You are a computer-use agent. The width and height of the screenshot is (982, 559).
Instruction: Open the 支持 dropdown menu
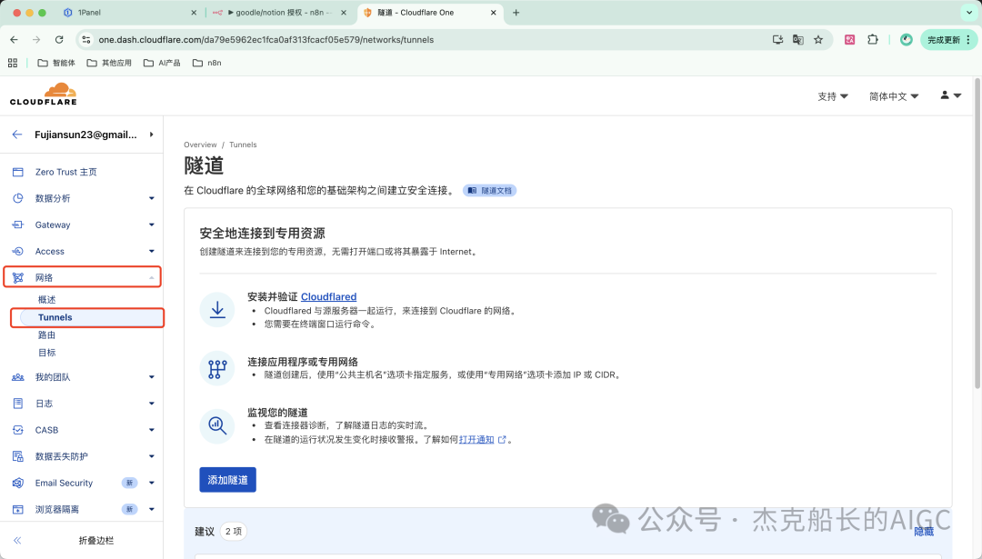click(x=832, y=96)
